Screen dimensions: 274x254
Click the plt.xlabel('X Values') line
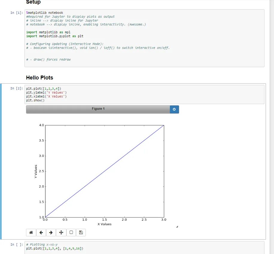46,96
